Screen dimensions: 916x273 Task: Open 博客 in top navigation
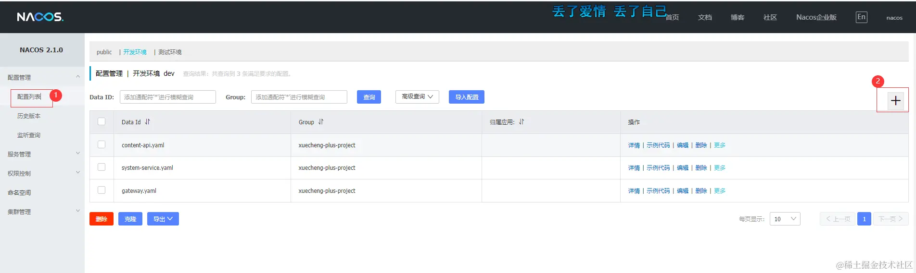pos(738,17)
